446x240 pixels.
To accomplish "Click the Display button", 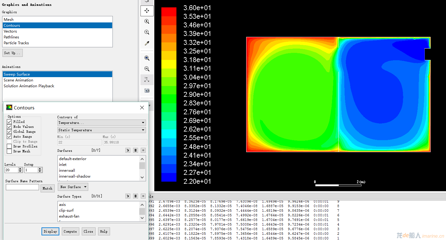I will [x=50, y=231].
